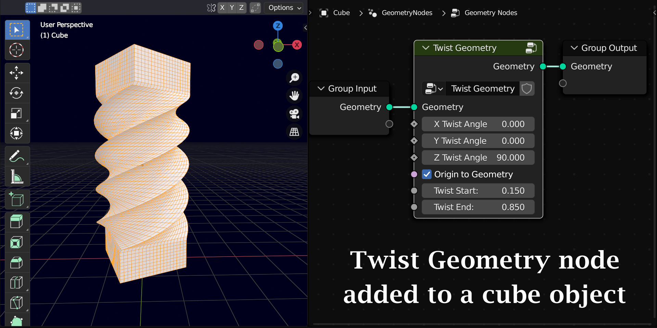Activate the Scale tool
657x328 pixels.
pos(17,113)
